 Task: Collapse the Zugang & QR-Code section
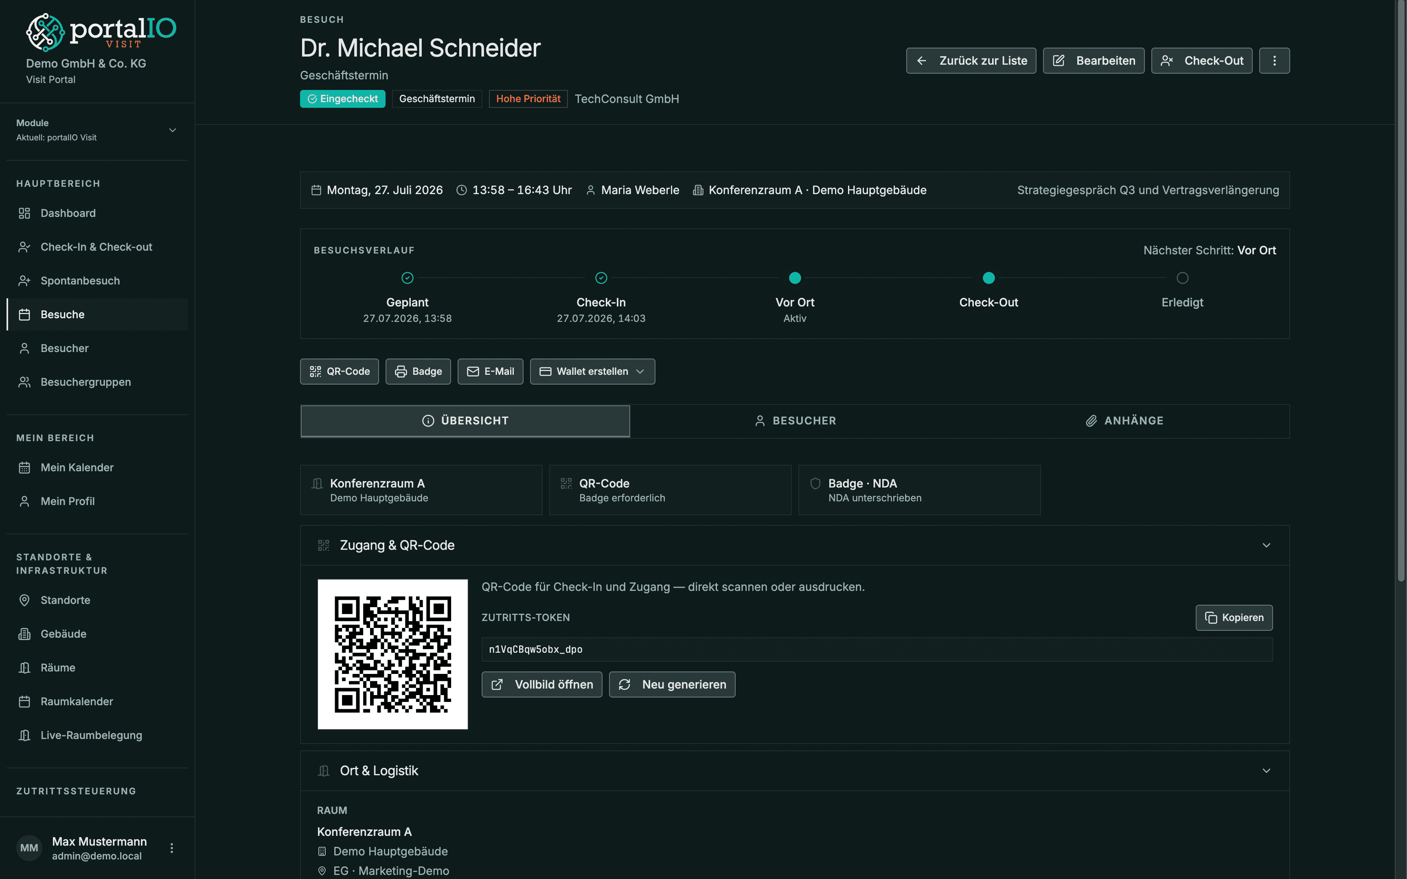tap(1266, 545)
